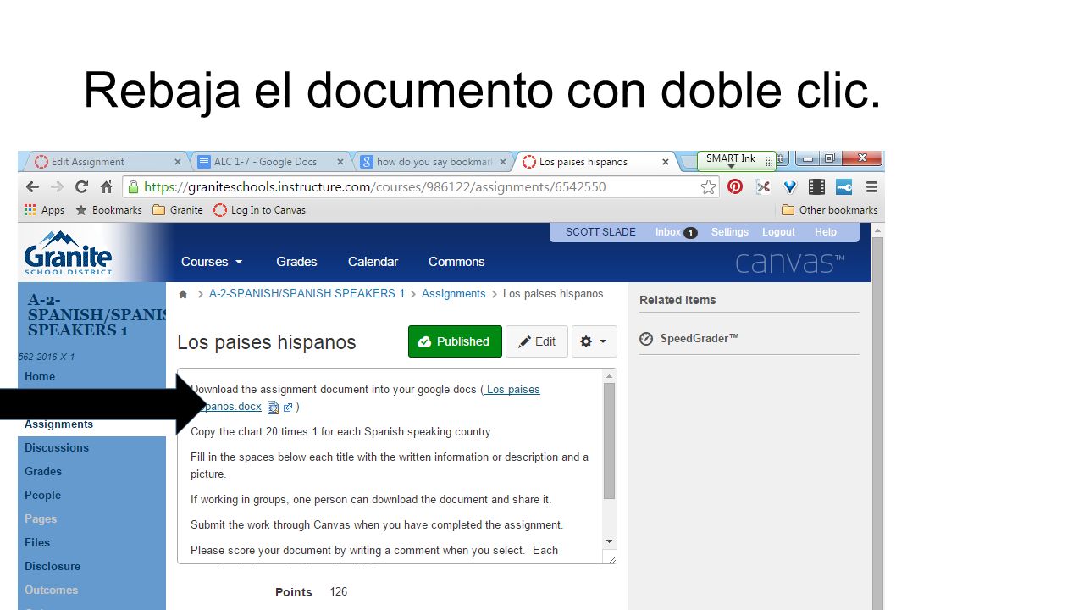The height and width of the screenshot is (610, 1084).
Task: Reload the page with refresh icon
Action: click(x=81, y=187)
